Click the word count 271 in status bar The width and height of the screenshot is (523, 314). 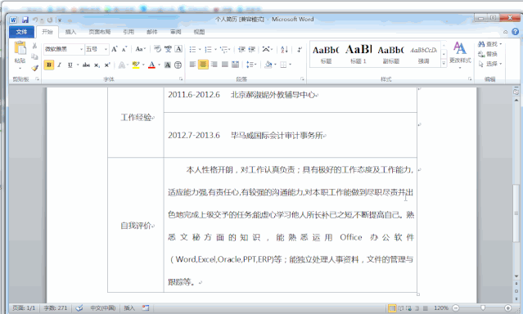coord(56,308)
